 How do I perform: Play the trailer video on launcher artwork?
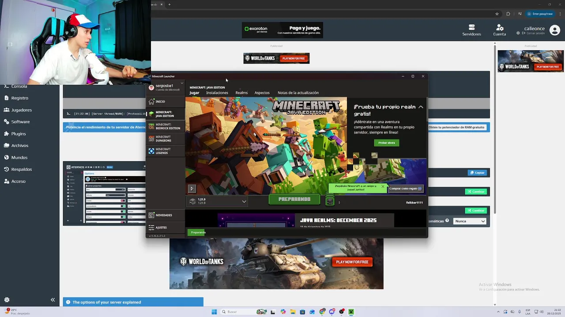[192, 188]
